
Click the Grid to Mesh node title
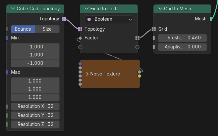pyautogui.click(x=177, y=9)
